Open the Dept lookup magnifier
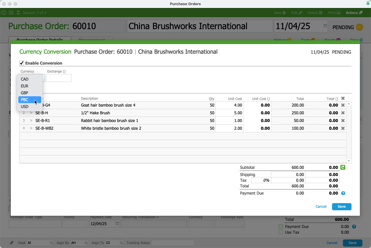The height and width of the screenshot is (248, 371). [x=51, y=243]
